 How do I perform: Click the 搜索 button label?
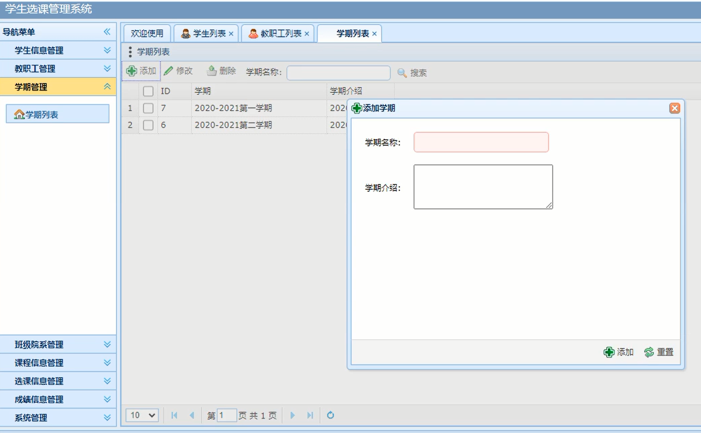coord(419,73)
